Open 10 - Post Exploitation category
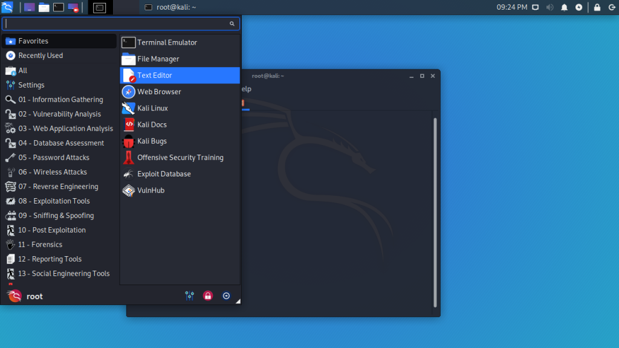The image size is (619, 348). [x=59, y=230]
